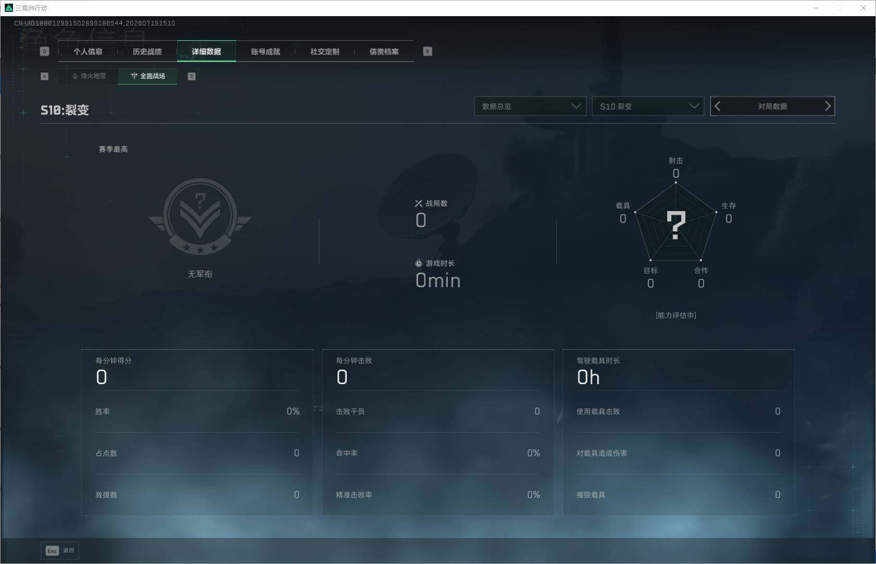This screenshot has height=564, width=876.
Task: Click the 0h vehicle driving time value
Action: tap(589, 377)
